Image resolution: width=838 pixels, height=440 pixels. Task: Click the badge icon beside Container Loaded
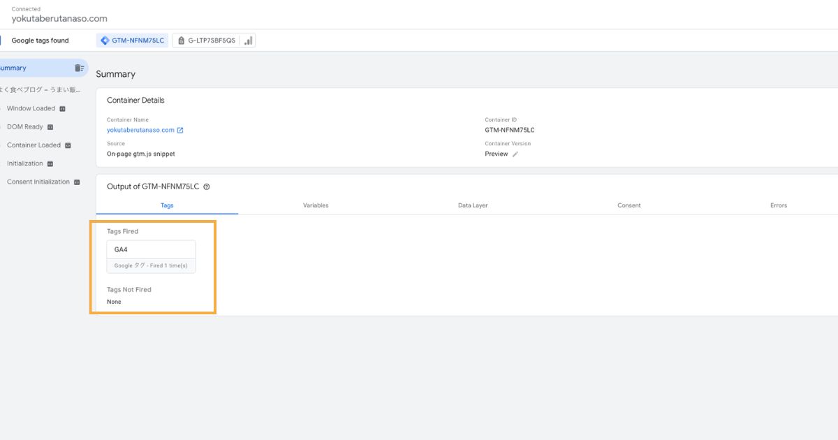[68, 145]
